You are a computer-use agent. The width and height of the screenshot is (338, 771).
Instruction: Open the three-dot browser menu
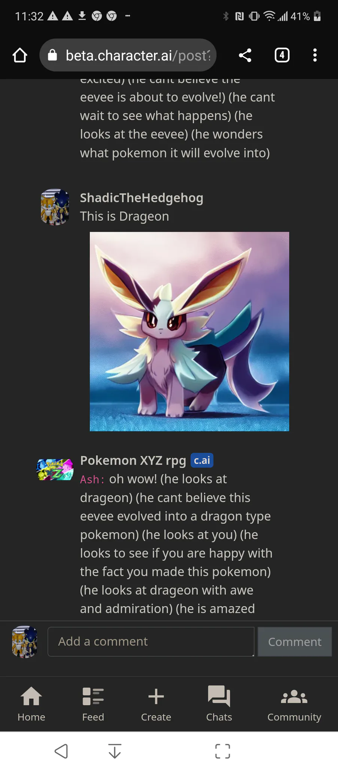point(315,55)
